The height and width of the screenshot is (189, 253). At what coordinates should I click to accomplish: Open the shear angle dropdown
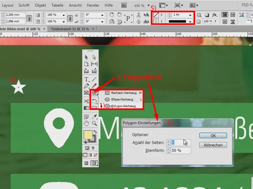coord(102,21)
